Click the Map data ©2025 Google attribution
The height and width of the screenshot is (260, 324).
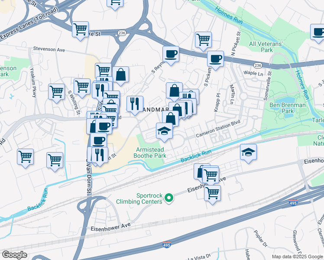pyautogui.click(x=298, y=257)
